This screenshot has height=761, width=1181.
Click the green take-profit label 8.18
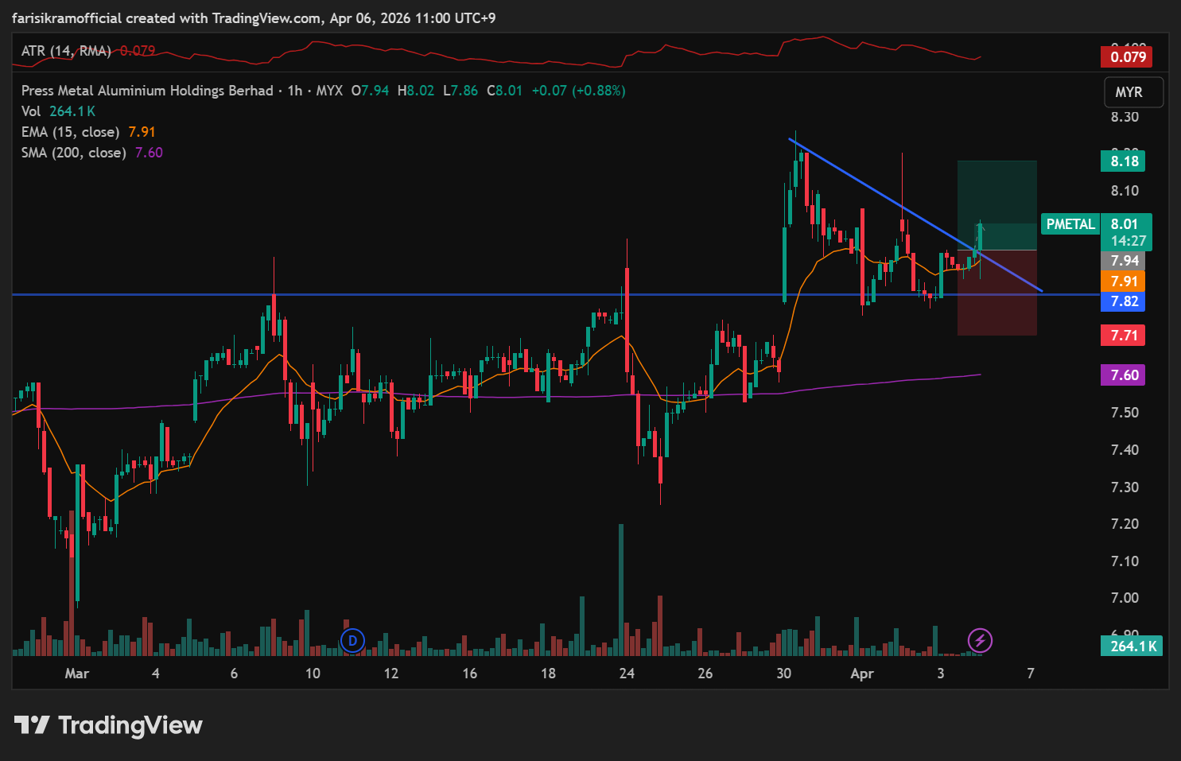1124,161
